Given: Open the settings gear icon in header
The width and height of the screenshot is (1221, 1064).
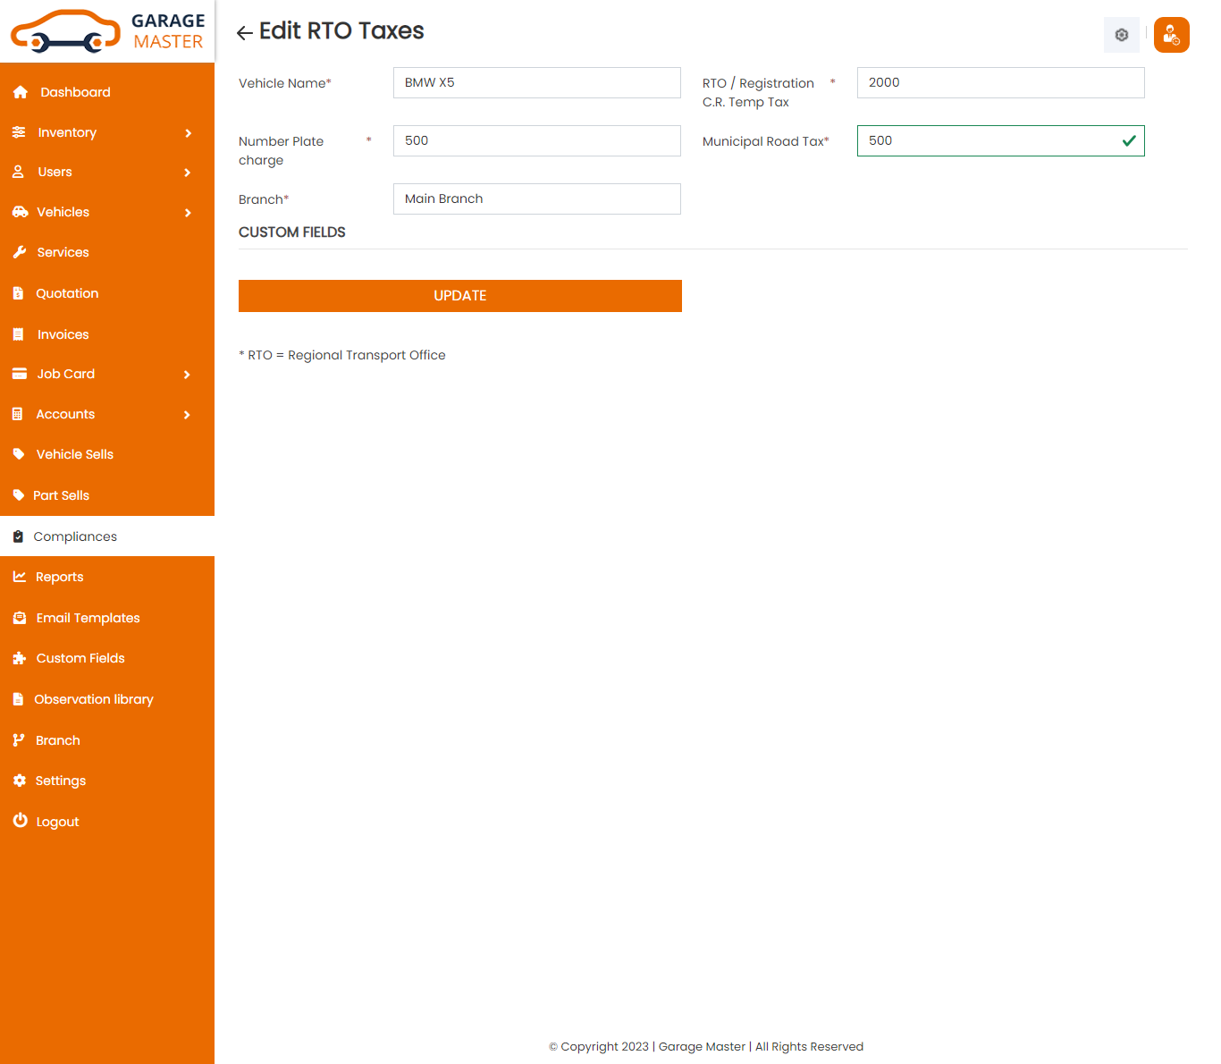Looking at the screenshot, I should pyautogui.click(x=1121, y=35).
